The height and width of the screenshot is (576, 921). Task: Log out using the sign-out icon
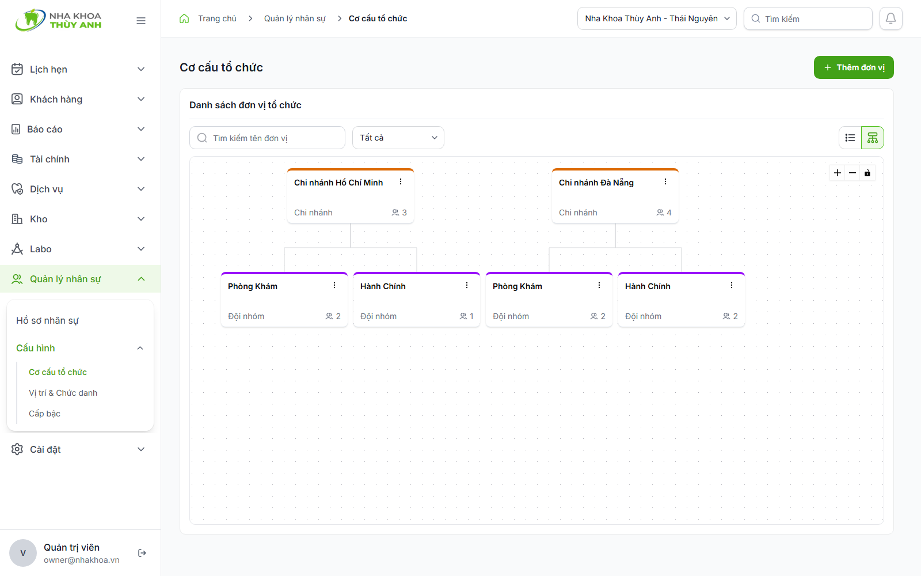coord(142,553)
